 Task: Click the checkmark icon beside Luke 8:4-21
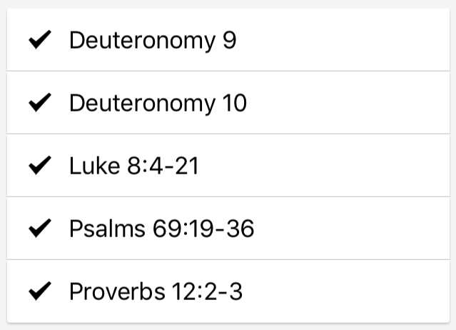(x=39, y=166)
